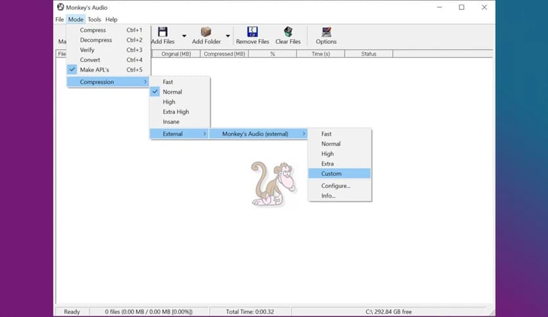
Task: Click the Monkey's Audio title bar icon
Action: (x=60, y=7)
